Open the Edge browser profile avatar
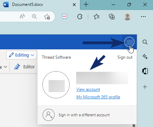This screenshot has width=153, height=127. [x=127, y=17]
